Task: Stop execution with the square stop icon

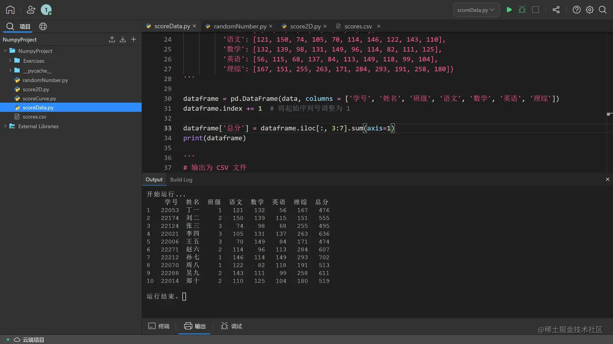Action: click(x=536, y=10)
